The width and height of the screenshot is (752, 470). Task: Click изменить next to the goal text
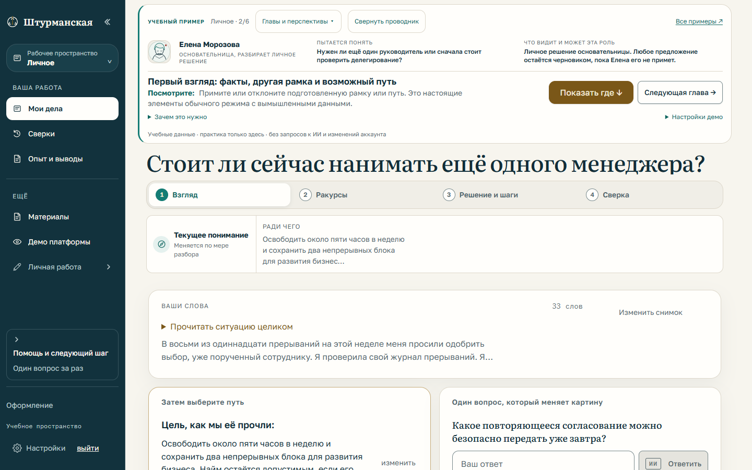pyautogui.click(x=398, y=463)
